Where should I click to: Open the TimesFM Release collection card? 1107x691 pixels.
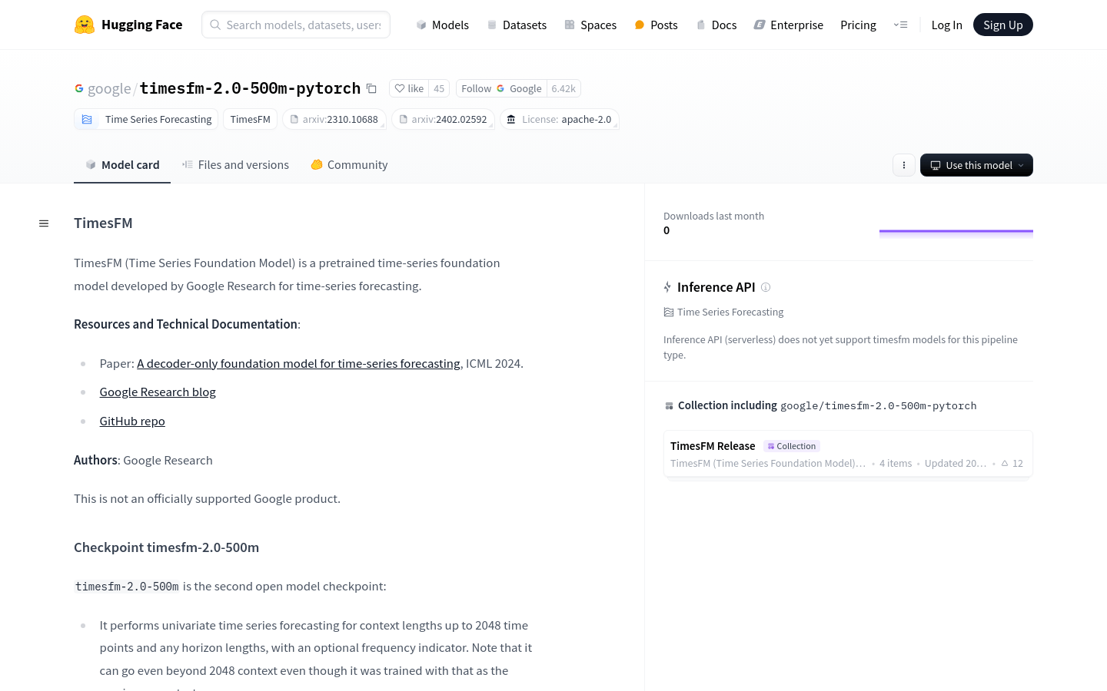(x=848, y=454)
